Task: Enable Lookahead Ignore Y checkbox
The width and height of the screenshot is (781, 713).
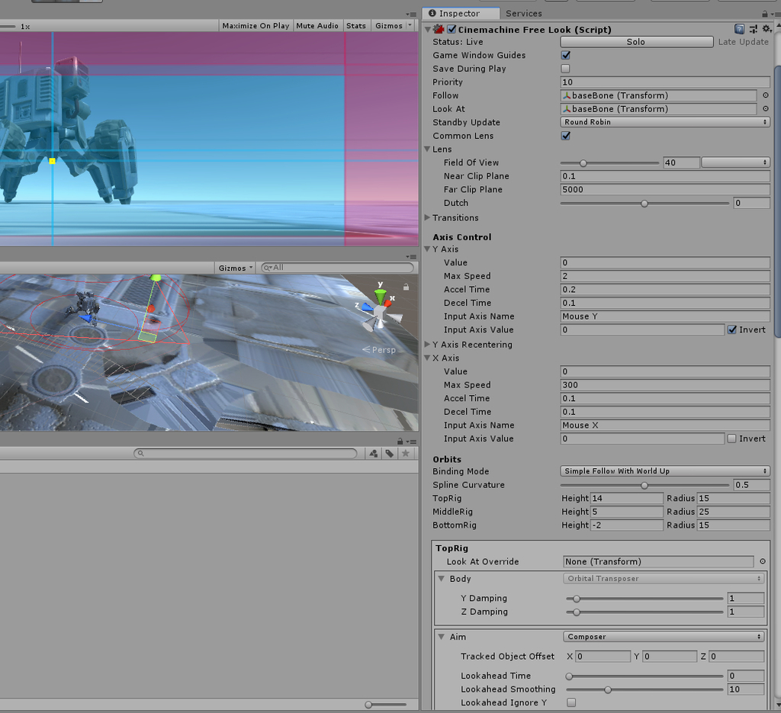Action: 571,702
